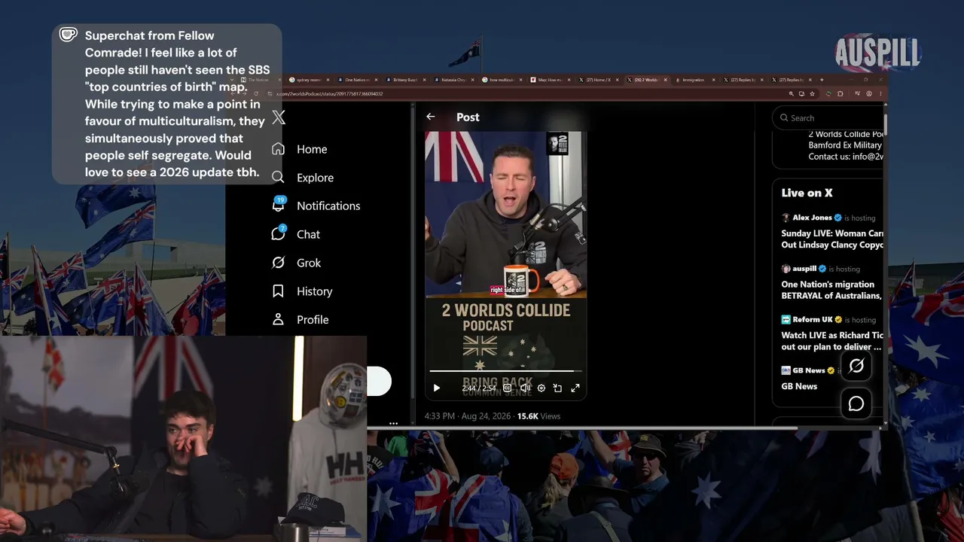The image size is (964, 542).
Task: Click the X logo in the sidebar
Action: tap(279, 117)
